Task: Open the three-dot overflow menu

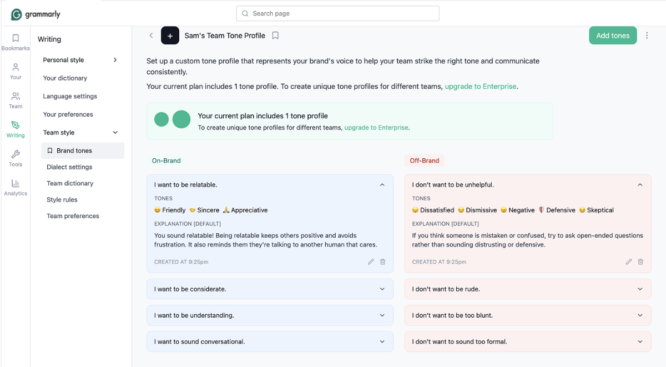Action: click(x=647, y=35)
